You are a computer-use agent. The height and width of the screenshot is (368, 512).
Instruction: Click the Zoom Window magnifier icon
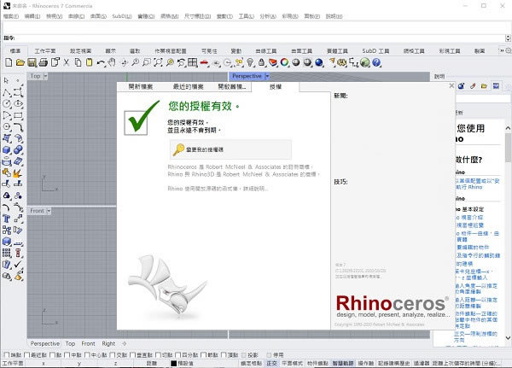pos(147,62)
